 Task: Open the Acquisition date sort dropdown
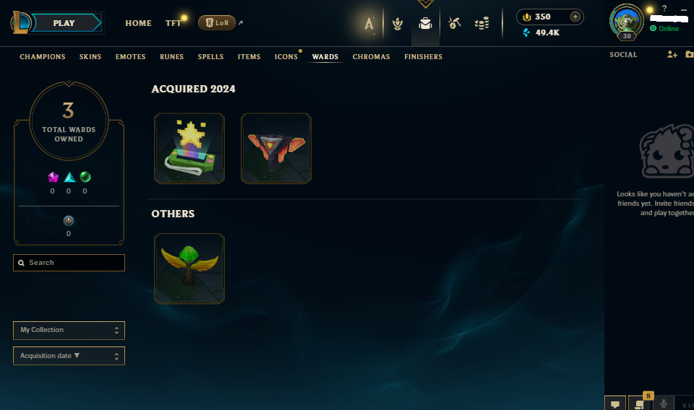(69, 356)
